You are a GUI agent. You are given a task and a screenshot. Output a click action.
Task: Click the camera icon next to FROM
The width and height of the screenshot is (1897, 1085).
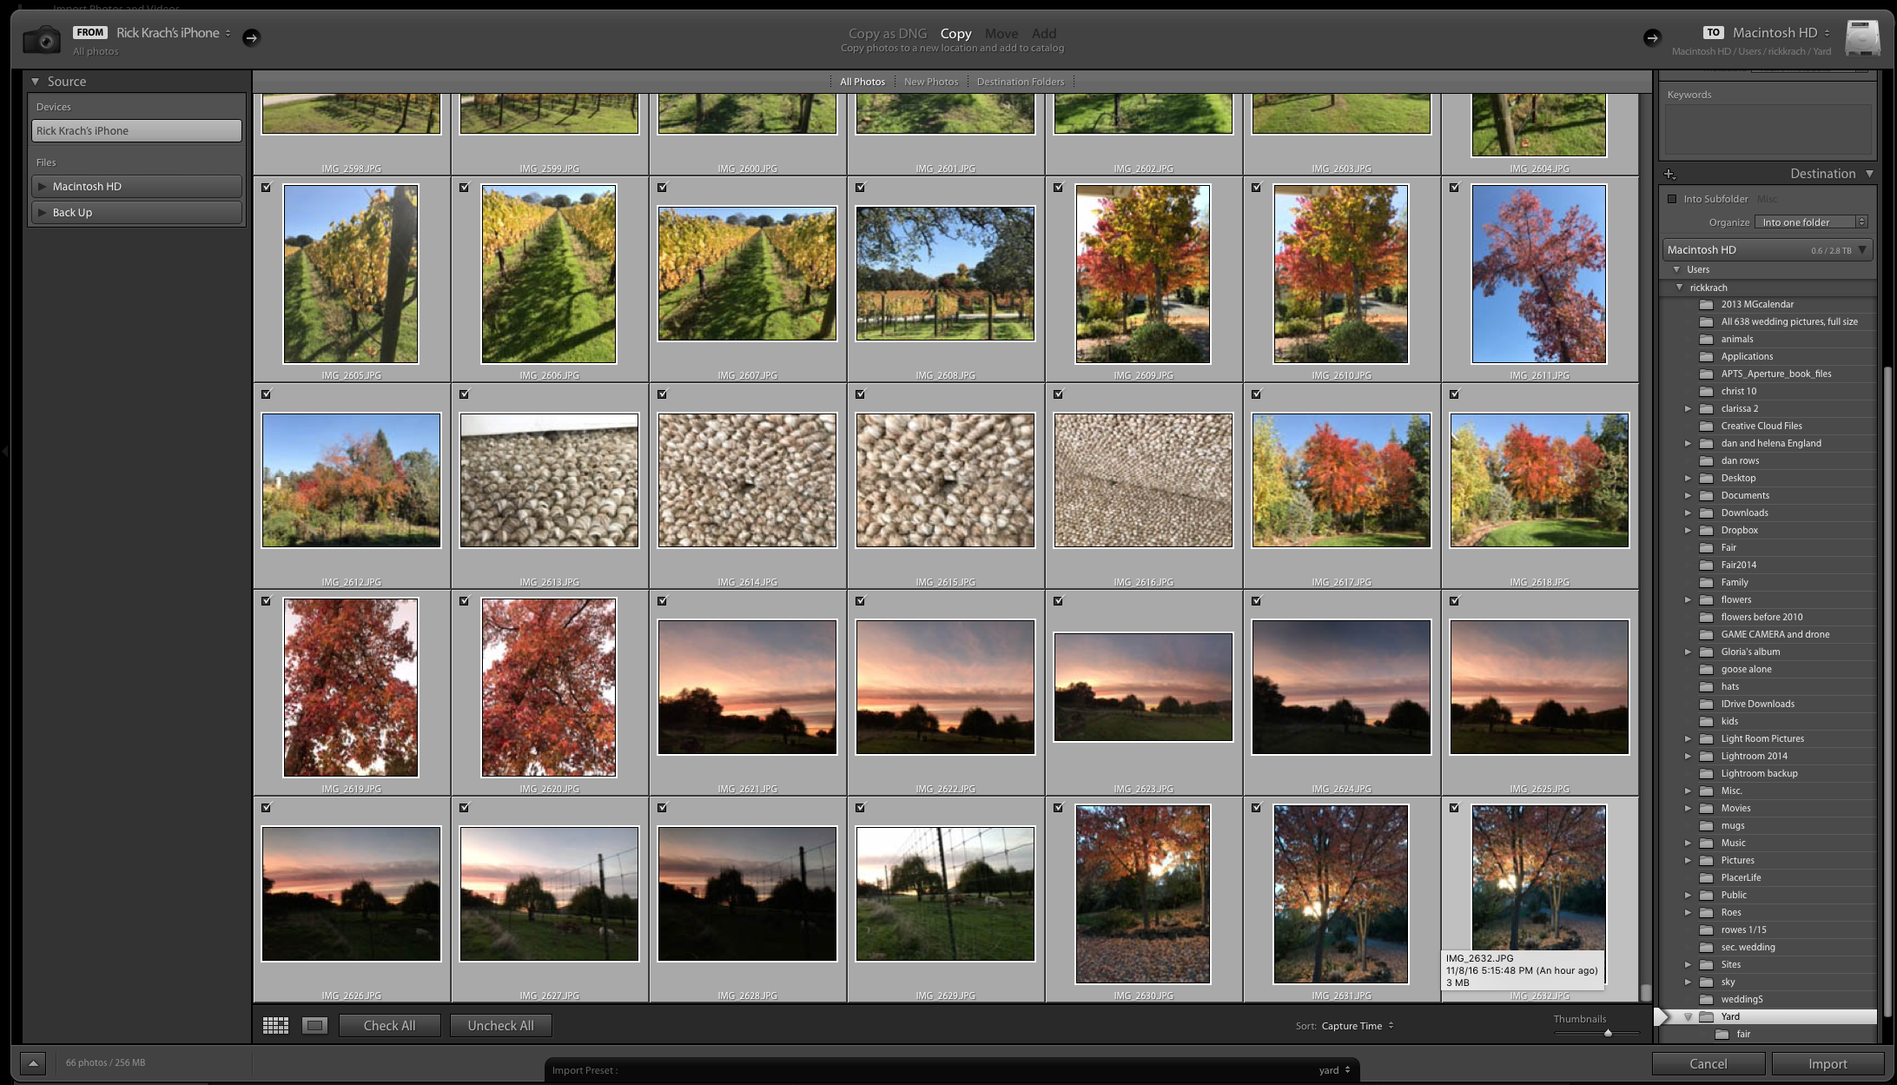tap(41, 39)
